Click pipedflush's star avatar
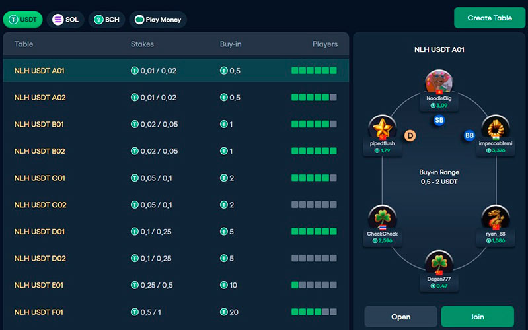Viewport: 528px width, 330px height. pos(383,127)
